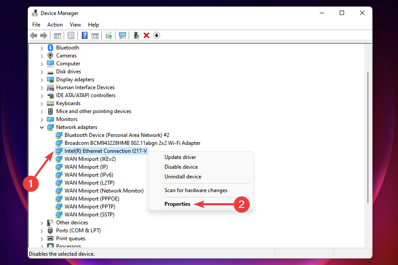The image size is (398, 265).
Task: Choose Update driver from context menu
Action: tap(180, 157)
